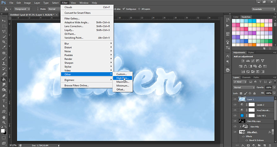Open layer style fx button at panel bottom

click(x=243, y=145)
